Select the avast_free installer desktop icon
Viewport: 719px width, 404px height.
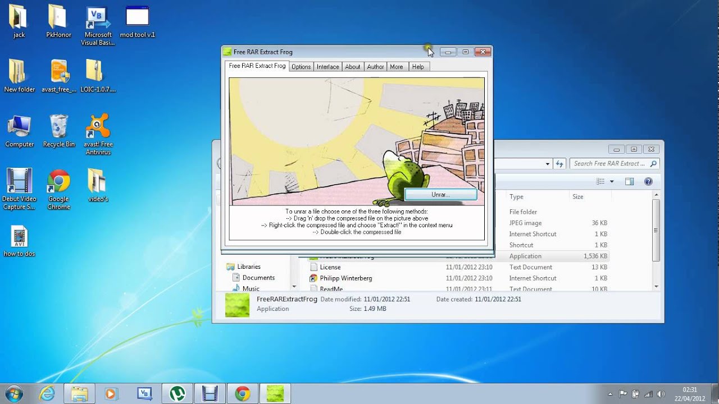(x=58, y=76)
